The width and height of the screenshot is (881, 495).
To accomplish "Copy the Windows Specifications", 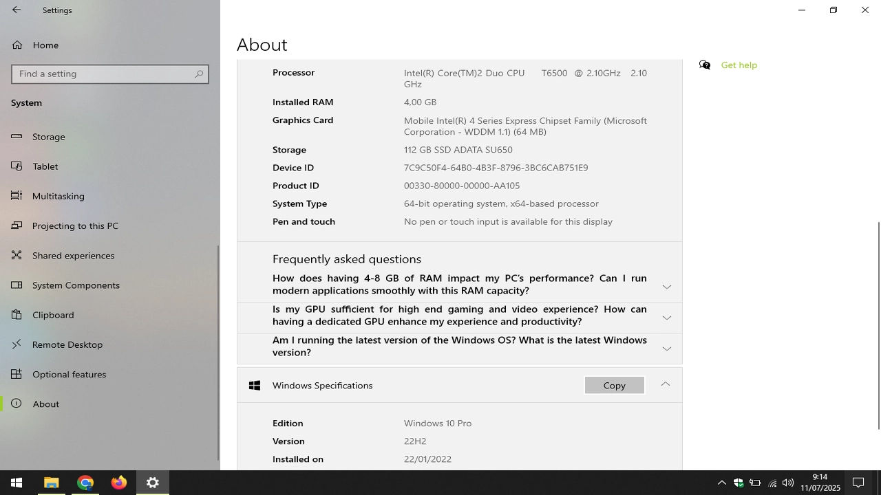I will tap(615, 385).
